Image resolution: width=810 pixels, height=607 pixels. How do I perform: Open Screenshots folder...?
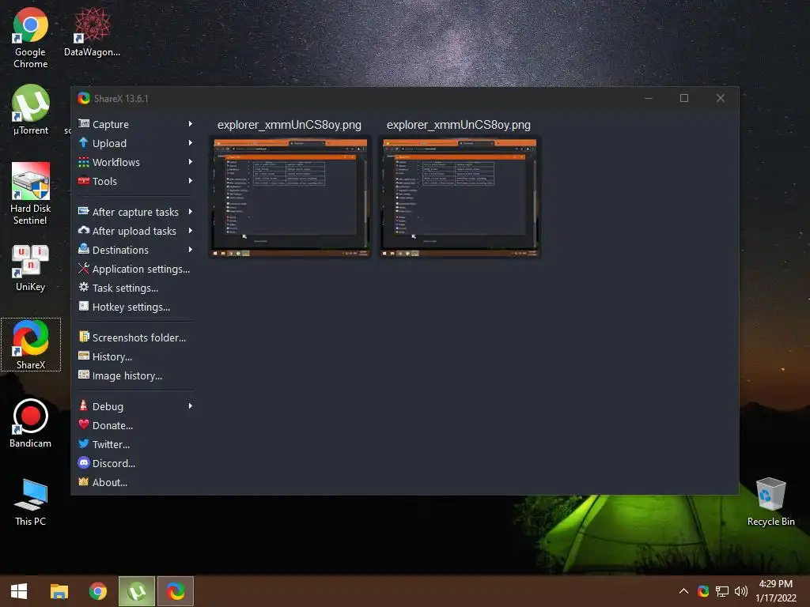136,337
